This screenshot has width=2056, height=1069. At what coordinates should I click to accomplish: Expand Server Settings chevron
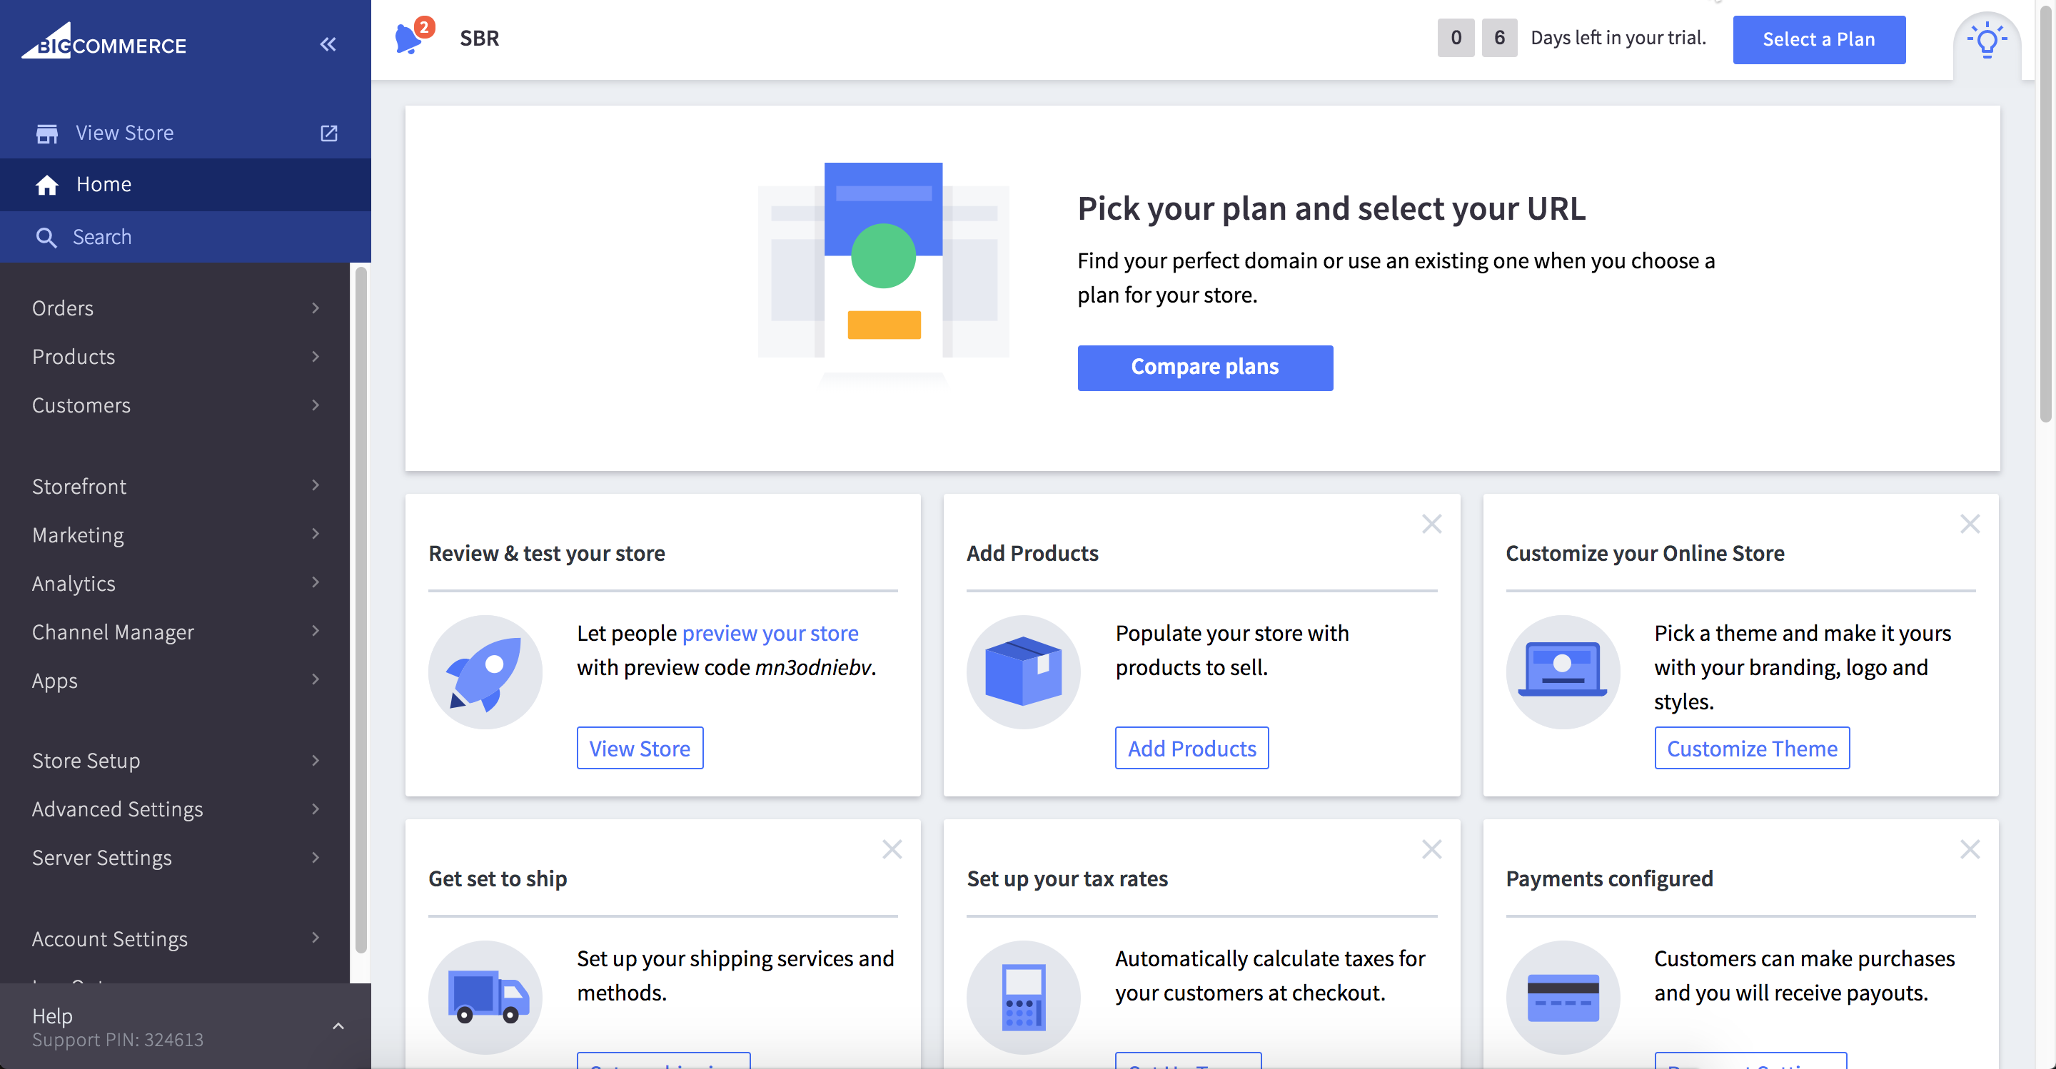316,858
